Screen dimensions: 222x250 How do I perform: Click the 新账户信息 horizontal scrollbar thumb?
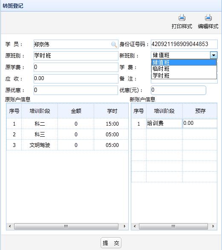pos(173,226)
